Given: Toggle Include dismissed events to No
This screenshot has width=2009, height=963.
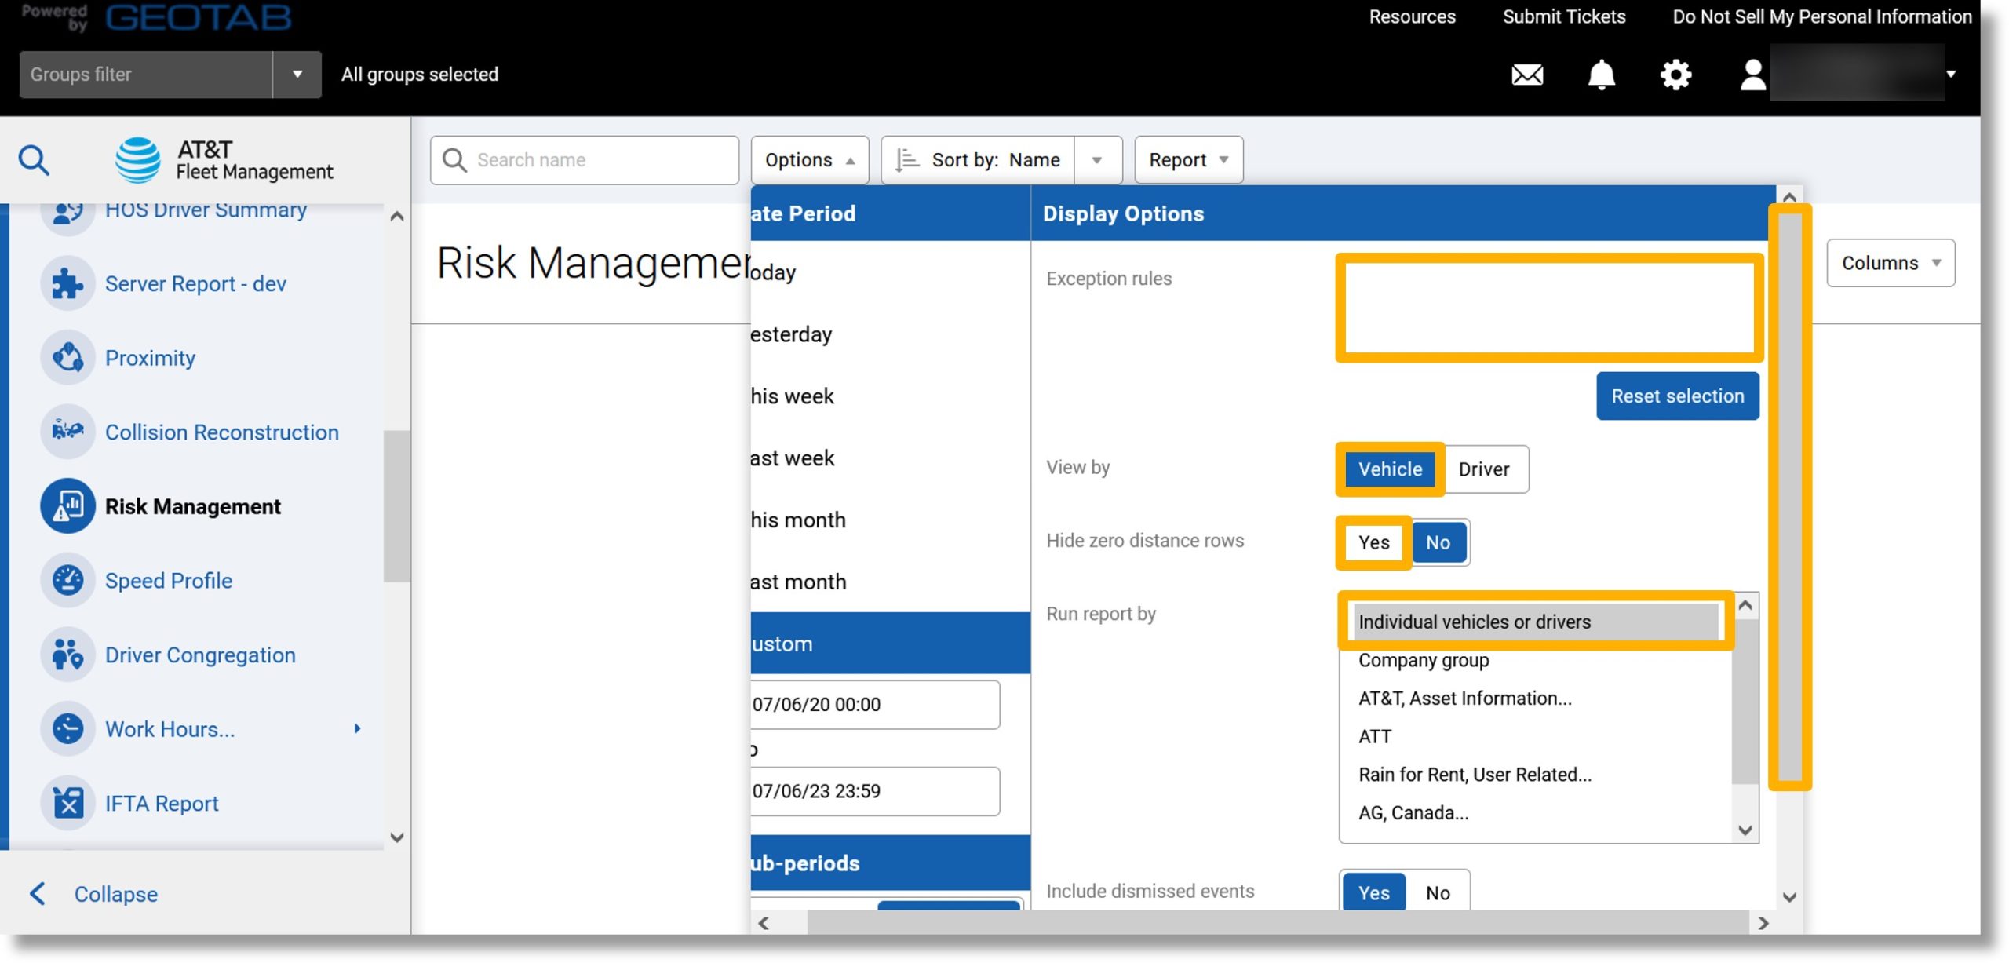Looking at the screenshot, I should tap(1436, 892).
